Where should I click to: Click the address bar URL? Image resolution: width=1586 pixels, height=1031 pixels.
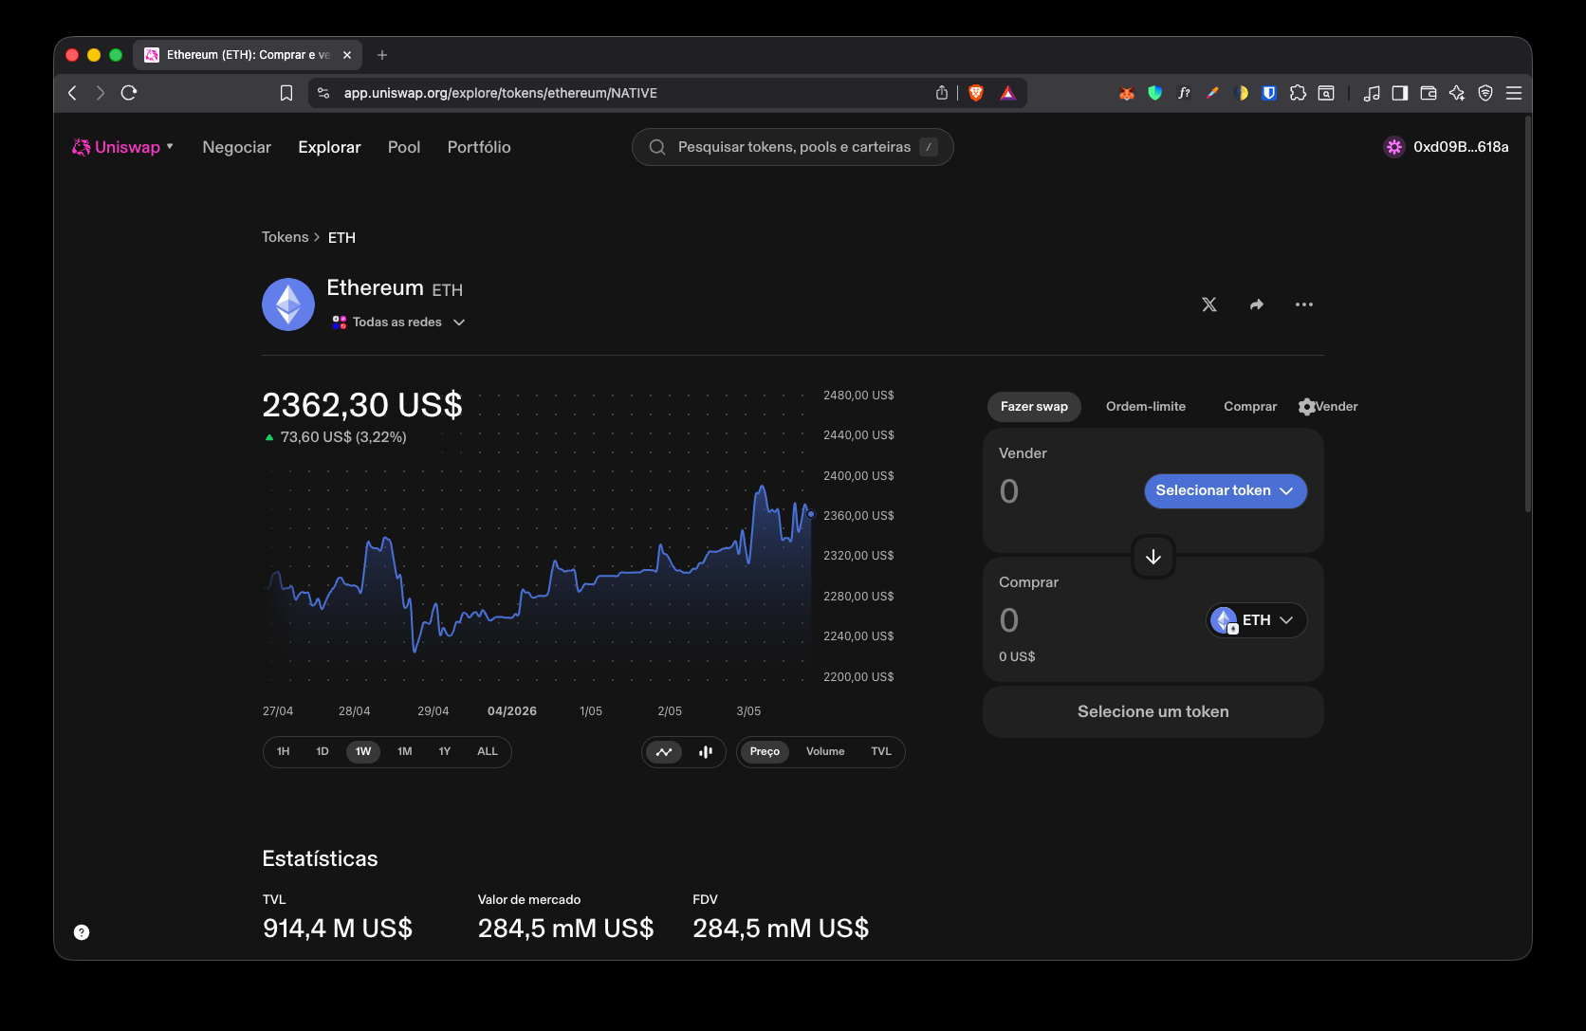(x=501, y=93)
